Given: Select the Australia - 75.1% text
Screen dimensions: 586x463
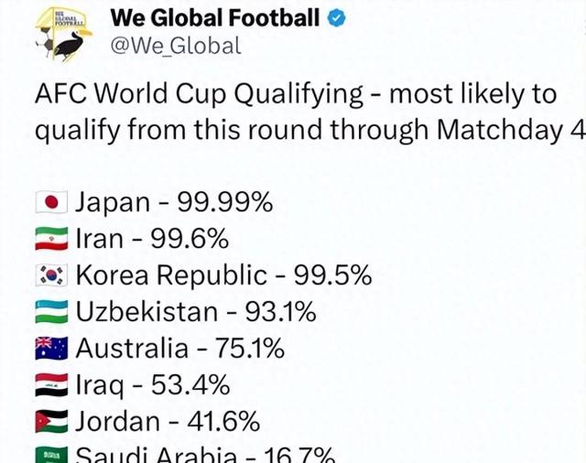Looking at the screenshot, I should pos(180,348).
